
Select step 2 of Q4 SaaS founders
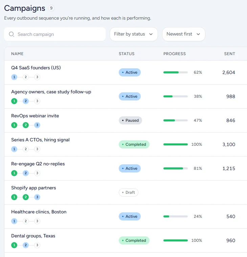(x=26, y=77)
